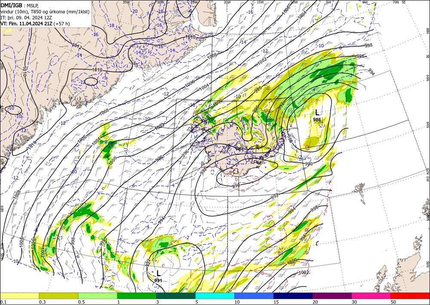Click the purple 20–30 mm legend swatch
Screen dimensions: 430x305
(332, 296)
